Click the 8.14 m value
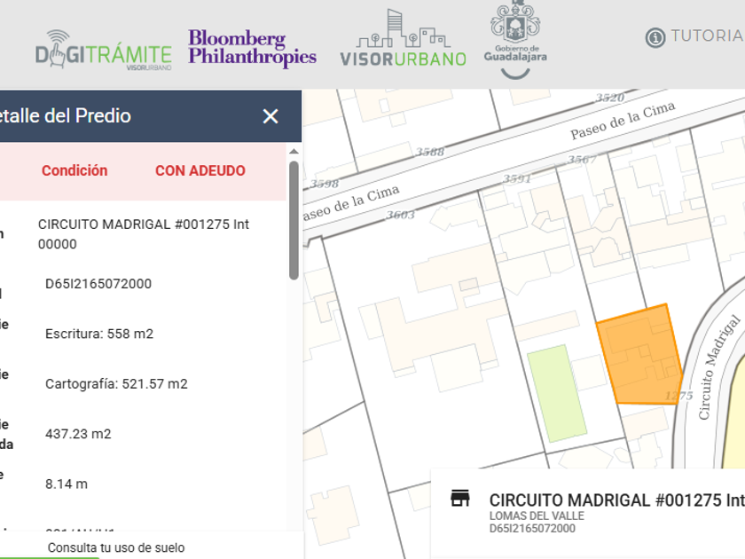745x559 pixels. pos(67,484)
